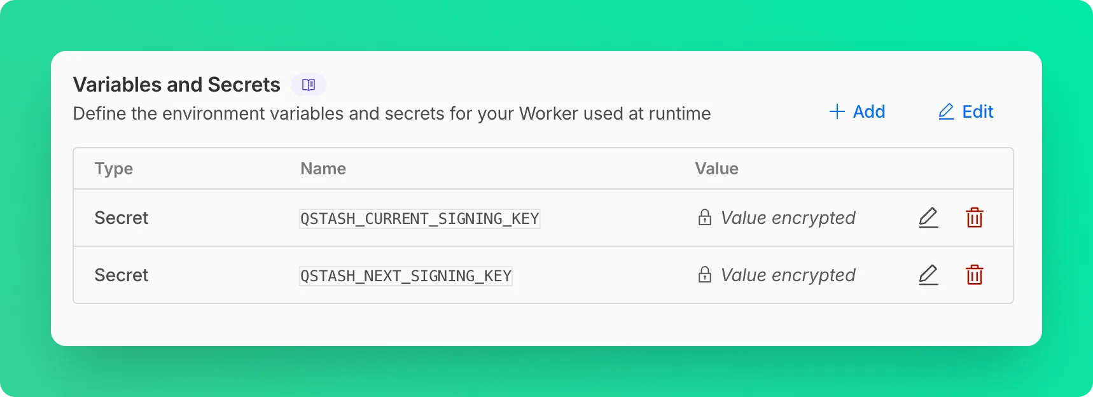
Task: Edit the QSTASH_NEXT_SIGNING_KEY secret with pencil icon
Action: [928, 275]
